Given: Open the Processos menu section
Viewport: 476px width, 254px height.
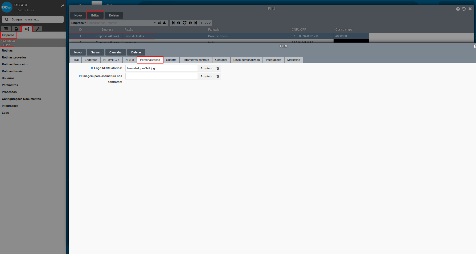Looking at the screenshot, I should pyautogui.click(x=9, y=92).
